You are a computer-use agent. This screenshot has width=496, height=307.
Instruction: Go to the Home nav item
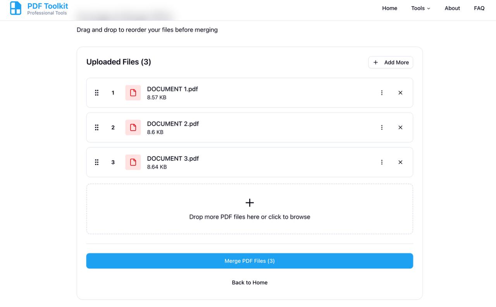389,8
